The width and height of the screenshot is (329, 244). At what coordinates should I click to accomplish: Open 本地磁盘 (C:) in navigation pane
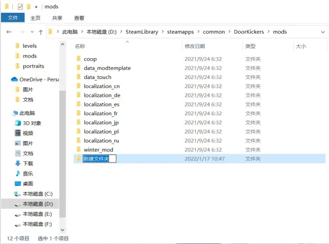(x=37, y=194)
